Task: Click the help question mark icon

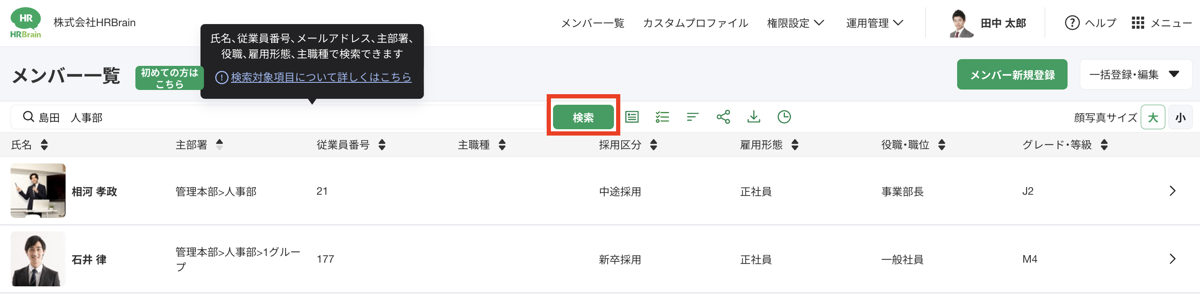Action: [1072, 23]
